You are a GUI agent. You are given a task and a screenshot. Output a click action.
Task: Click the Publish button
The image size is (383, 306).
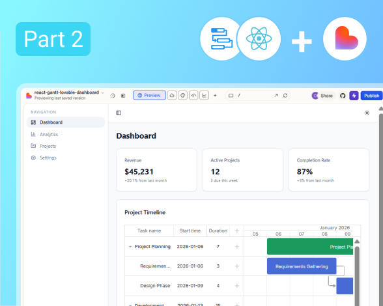pyautogui.click(x=372, y=96)
